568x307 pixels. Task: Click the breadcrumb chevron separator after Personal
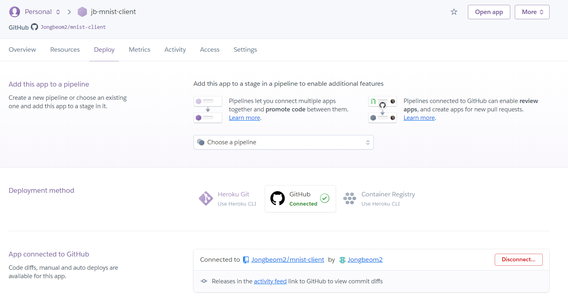[x=69, y=12]
